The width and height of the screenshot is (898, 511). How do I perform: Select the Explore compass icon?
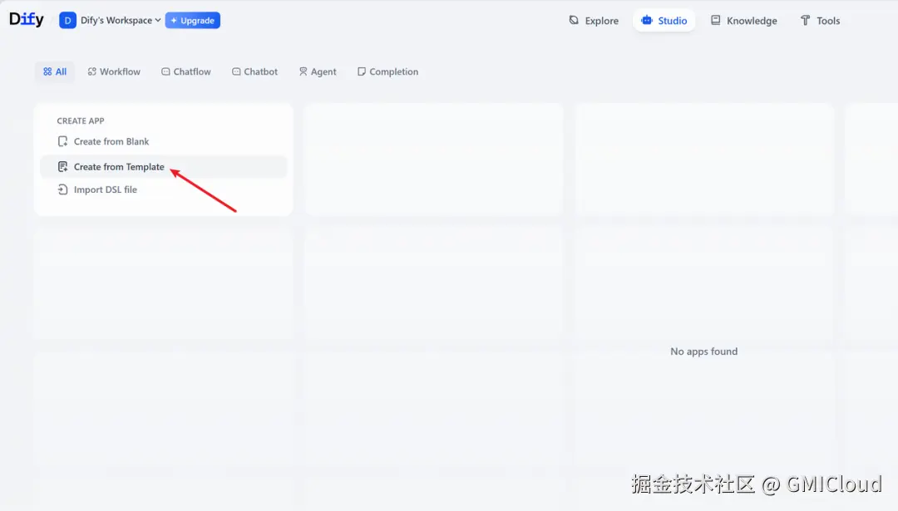pyautogui.click(x=572, y=20)
